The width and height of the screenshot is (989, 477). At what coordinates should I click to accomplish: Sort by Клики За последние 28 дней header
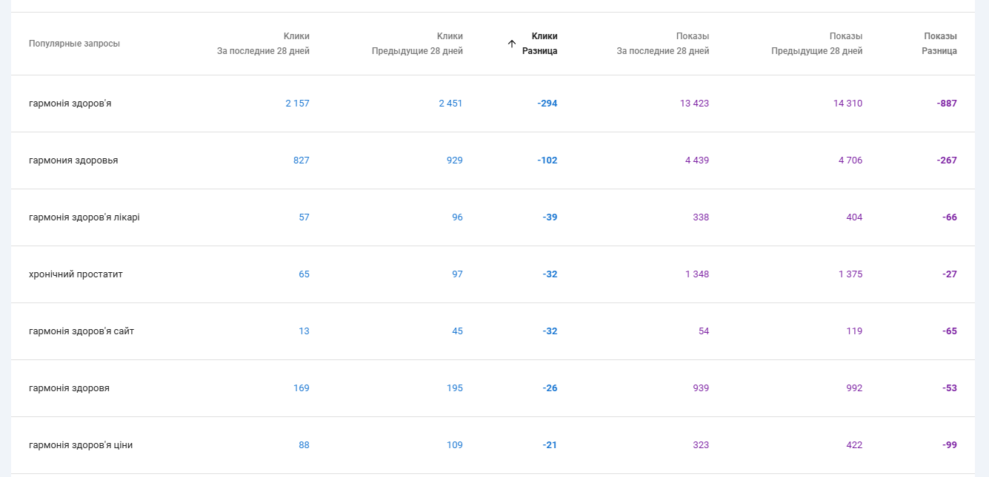(x=264, y=44)
